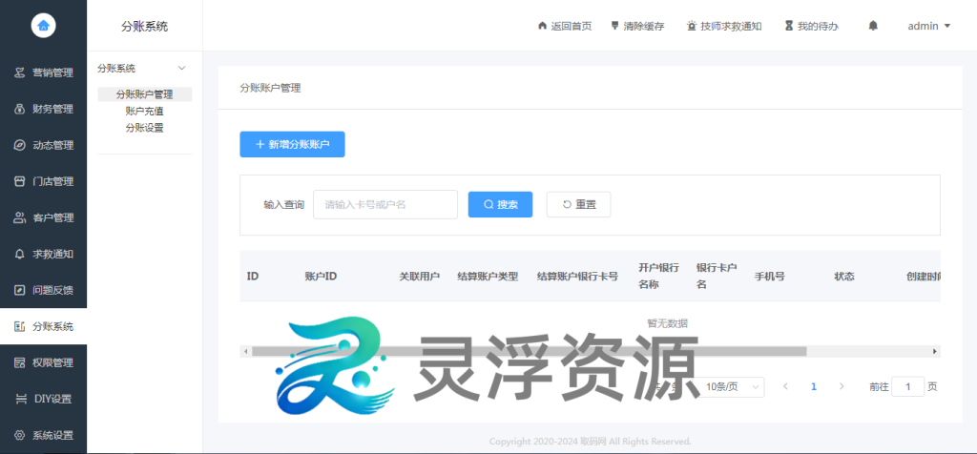Click the 前往 page number input
The image size is (977, 454).
[x=908, y=386]
